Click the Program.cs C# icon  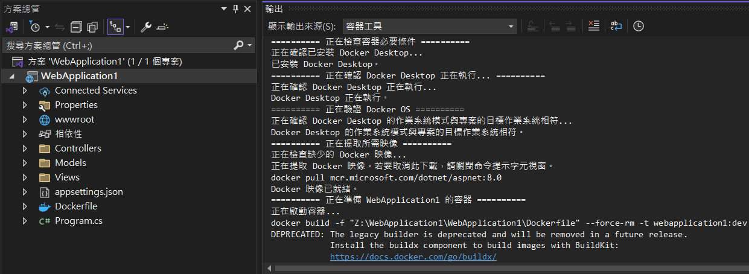(44, 221)
